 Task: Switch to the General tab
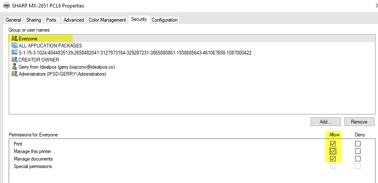pos(13,20)
